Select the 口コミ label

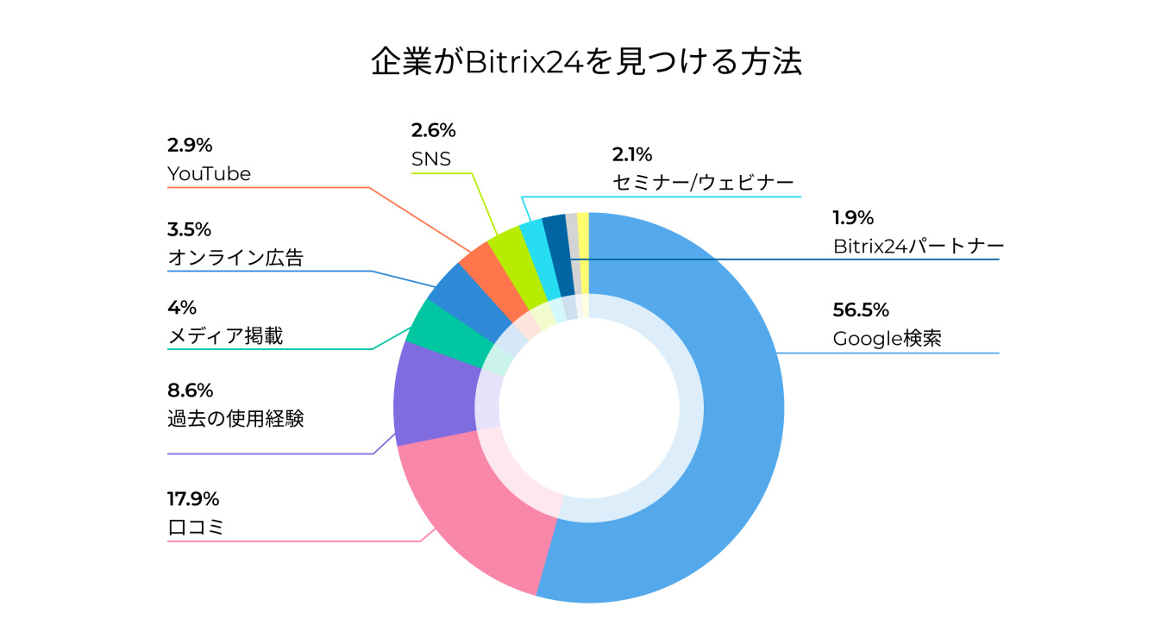(195, 527)
